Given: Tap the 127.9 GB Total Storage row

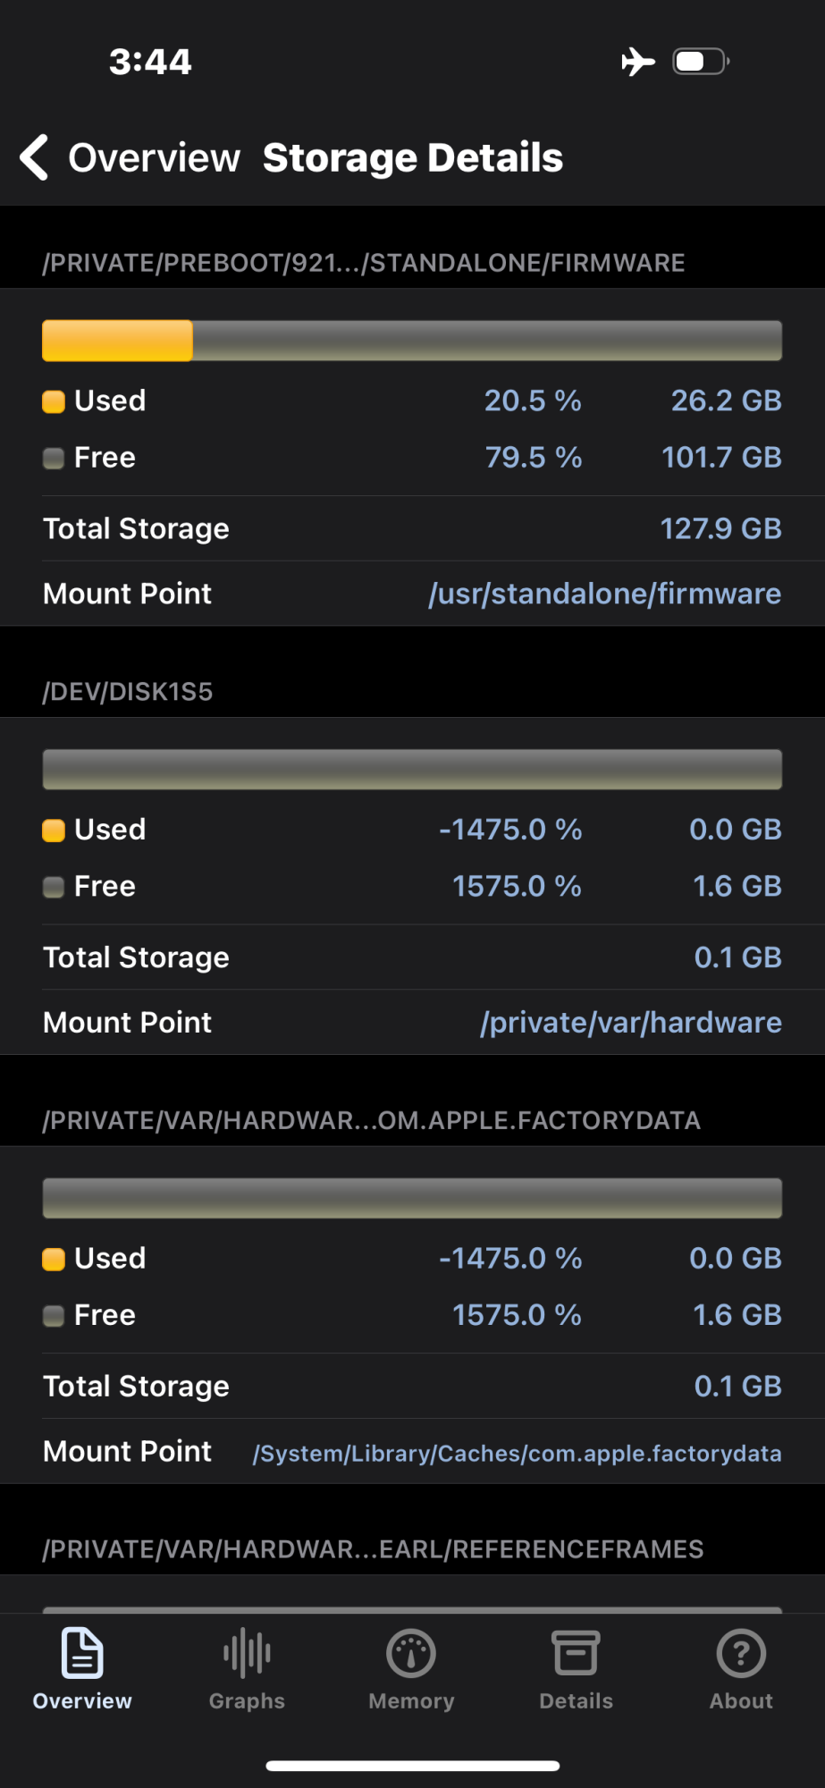Looking at the screenshot, I should (412, 528).
